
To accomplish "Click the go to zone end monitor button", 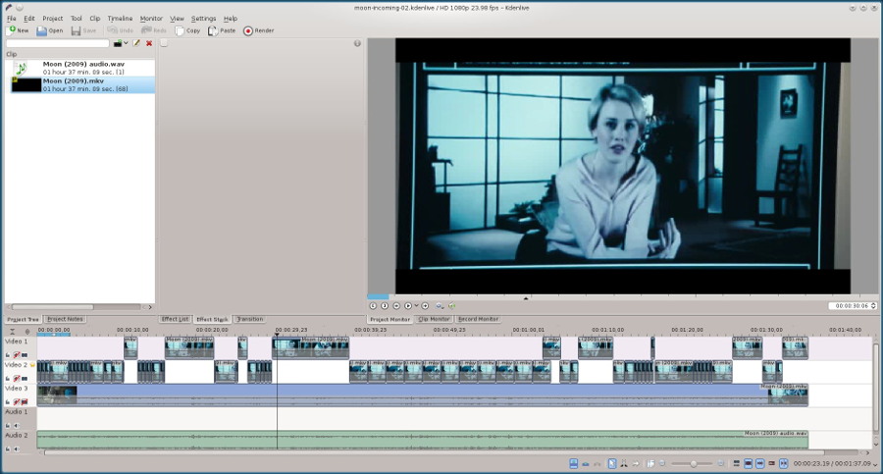I will click(385, 306).
